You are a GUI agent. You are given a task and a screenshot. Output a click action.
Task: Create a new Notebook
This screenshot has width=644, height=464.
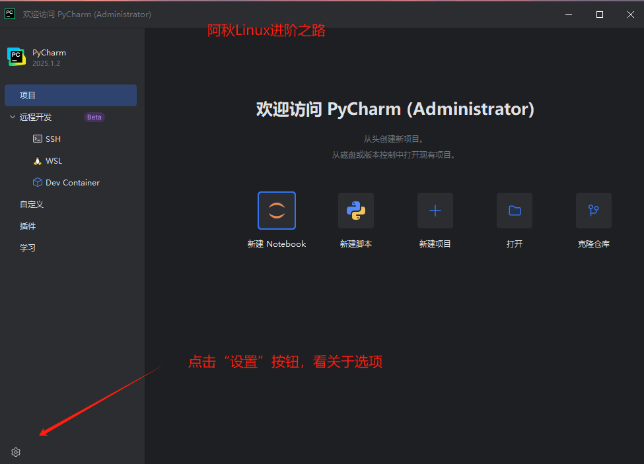coord(276,211)
